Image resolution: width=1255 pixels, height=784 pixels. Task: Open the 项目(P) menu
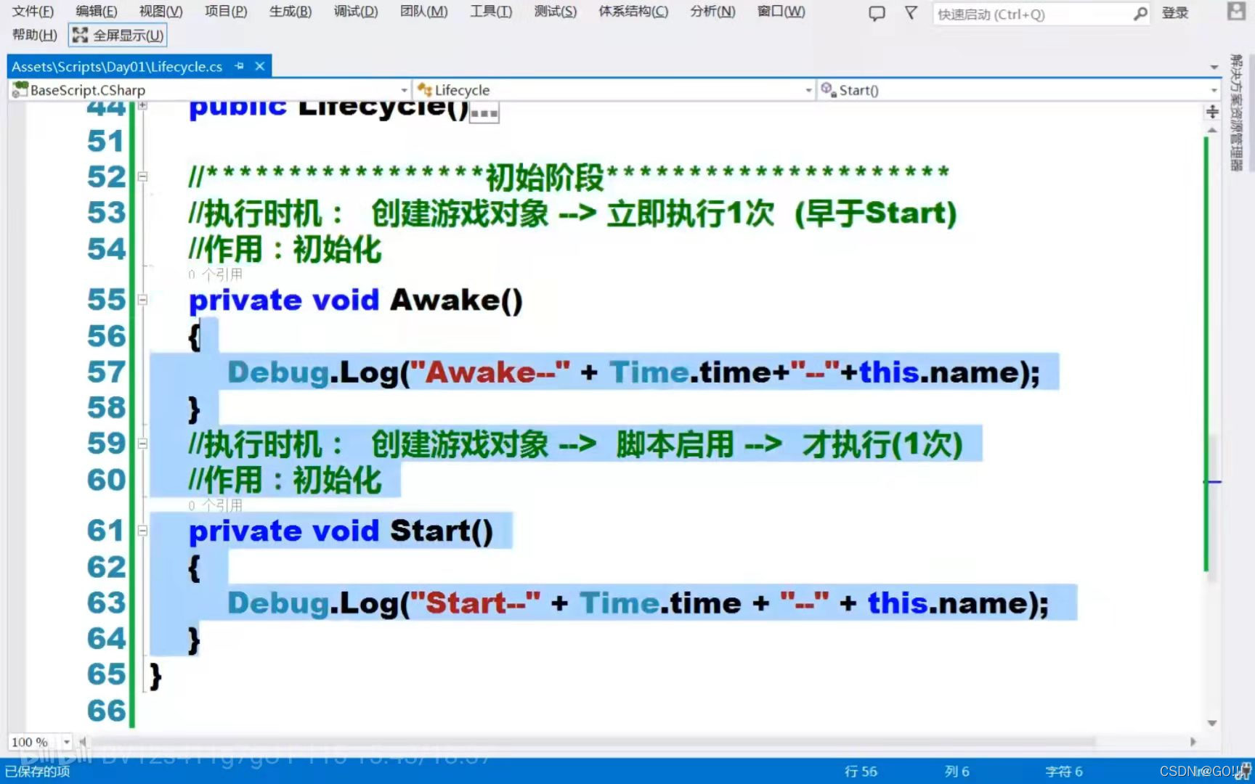click(x=225, y=12)
